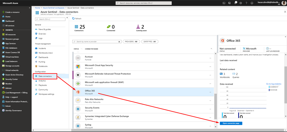Click the Palo Alto Networks connector icon
The height and width of the screenshot is (132, 287).
coord(78,100)
